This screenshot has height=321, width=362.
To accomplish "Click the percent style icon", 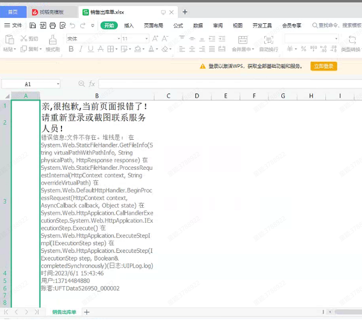I will (x=303, y=49).
